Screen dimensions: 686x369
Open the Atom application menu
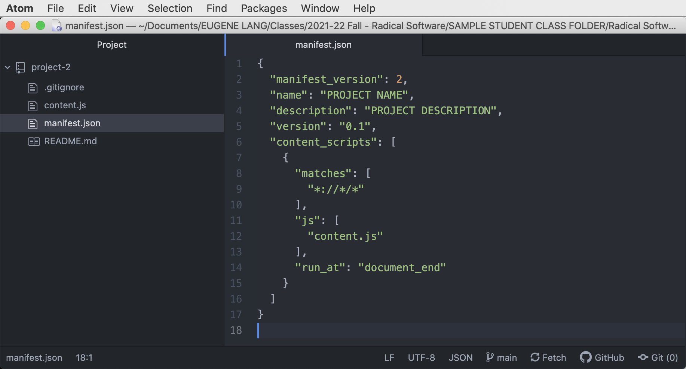tap(20, 8)
